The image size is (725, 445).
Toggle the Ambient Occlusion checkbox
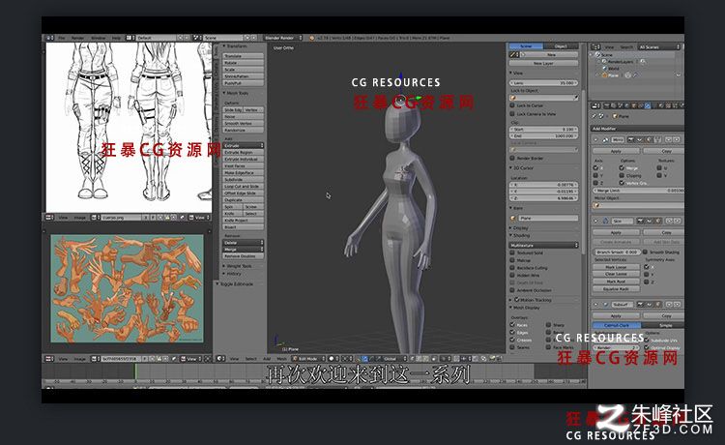click(x=512, y=290)
